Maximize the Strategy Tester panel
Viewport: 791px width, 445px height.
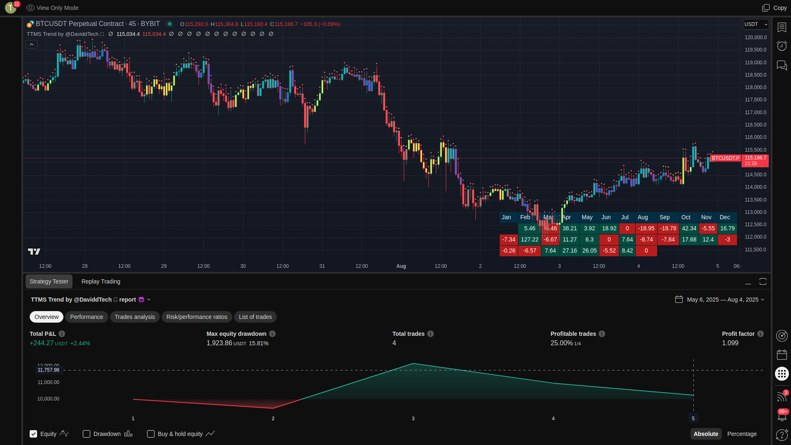click(763, 281)
